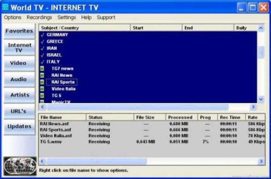Viewport: 271px width, 179px height.
Task: Click the channel list scroll right arrow
Action: (253, 107)
